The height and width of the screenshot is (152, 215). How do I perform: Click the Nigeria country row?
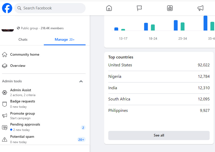159,77
